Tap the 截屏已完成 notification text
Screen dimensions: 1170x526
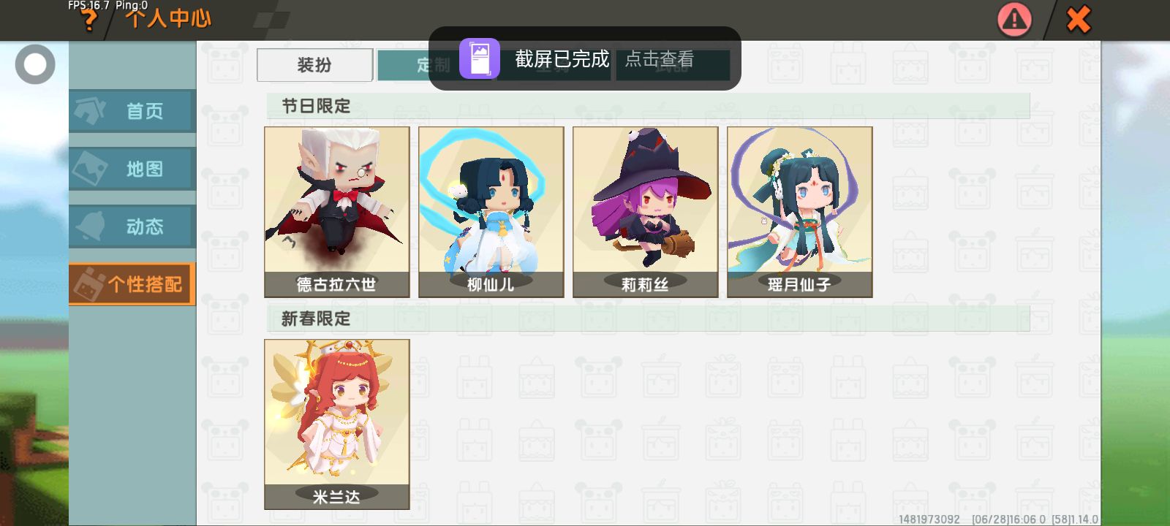click(x=562, y=59)
